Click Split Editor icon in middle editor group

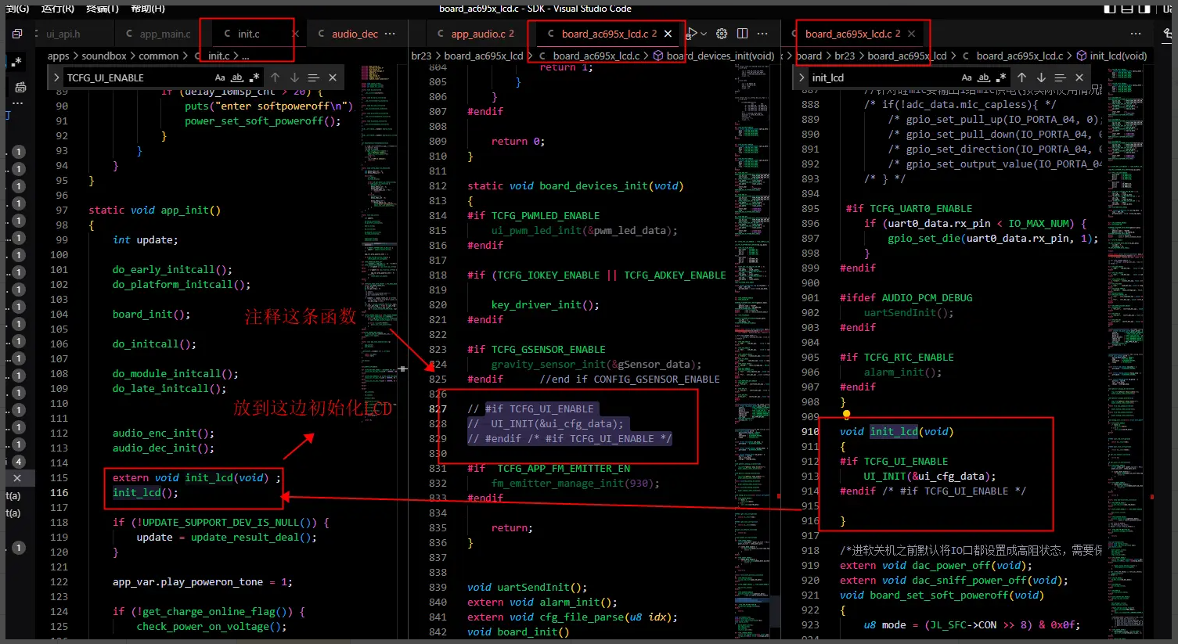pyautogui.click(x=742, y=34)
